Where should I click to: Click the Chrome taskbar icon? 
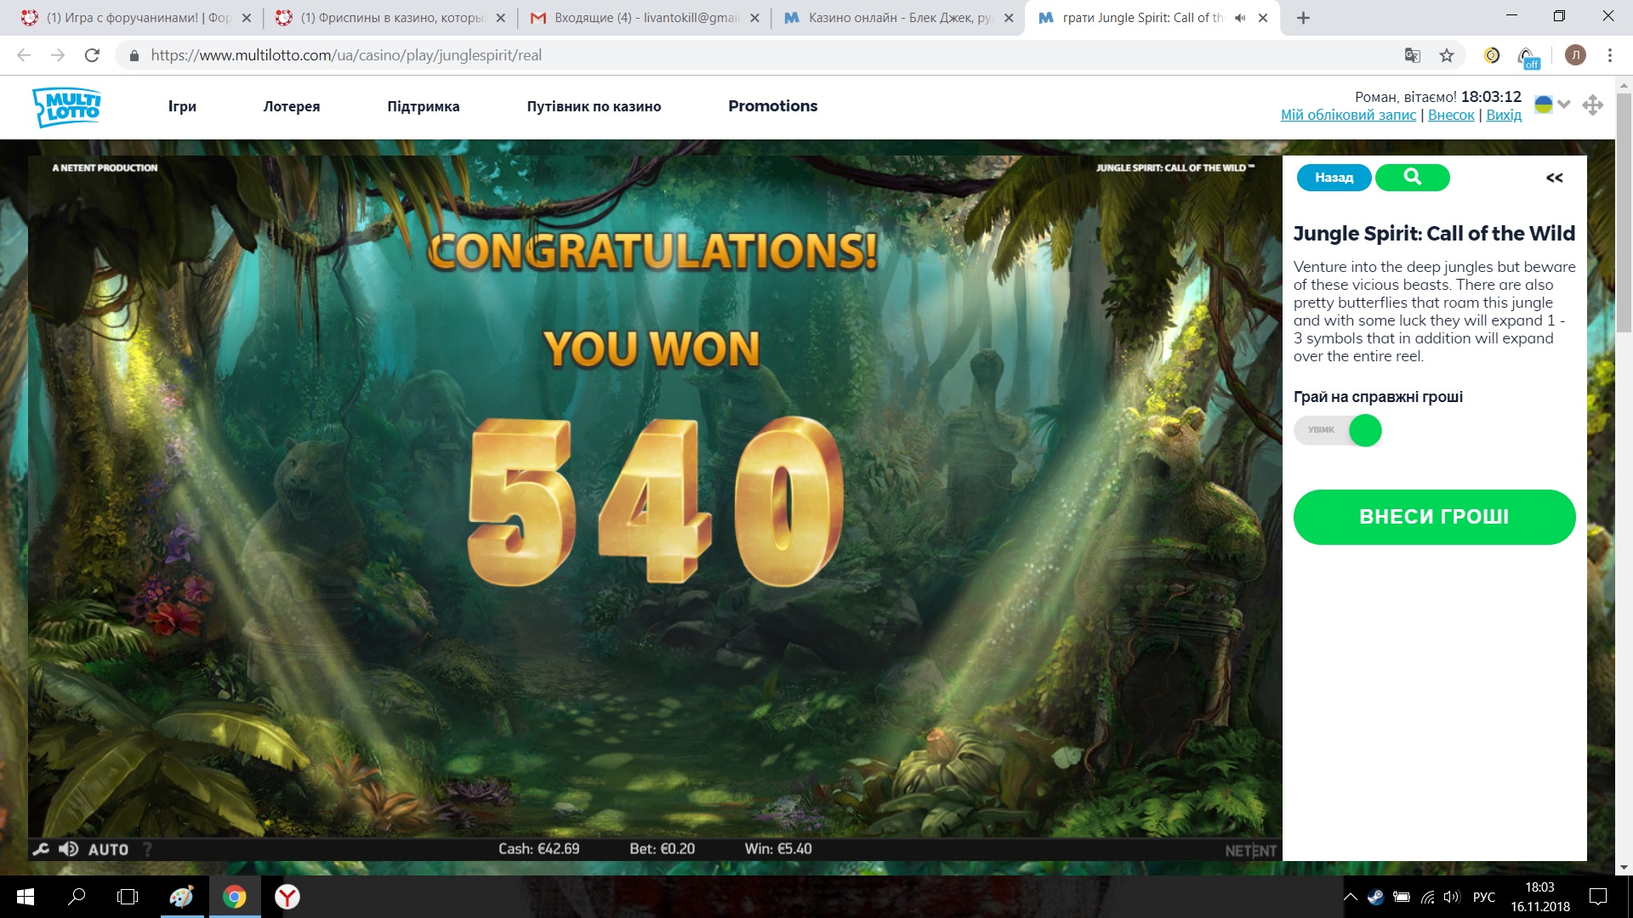point(235,897)
